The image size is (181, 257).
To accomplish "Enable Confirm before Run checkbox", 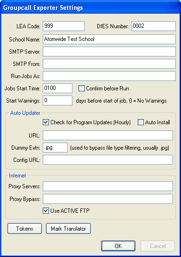I will point(81,88).
